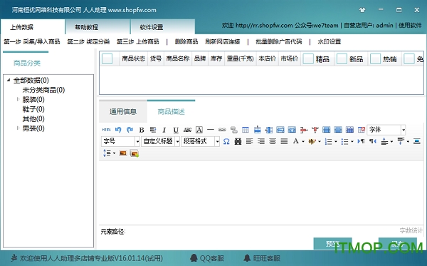This screenshot has height=266, width=427.
Task: Apply underline with U icon
Action: tap(176, 130)
